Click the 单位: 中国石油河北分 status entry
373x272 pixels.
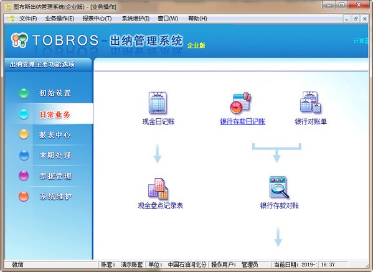pyautogui.click(x=177, y=265)
